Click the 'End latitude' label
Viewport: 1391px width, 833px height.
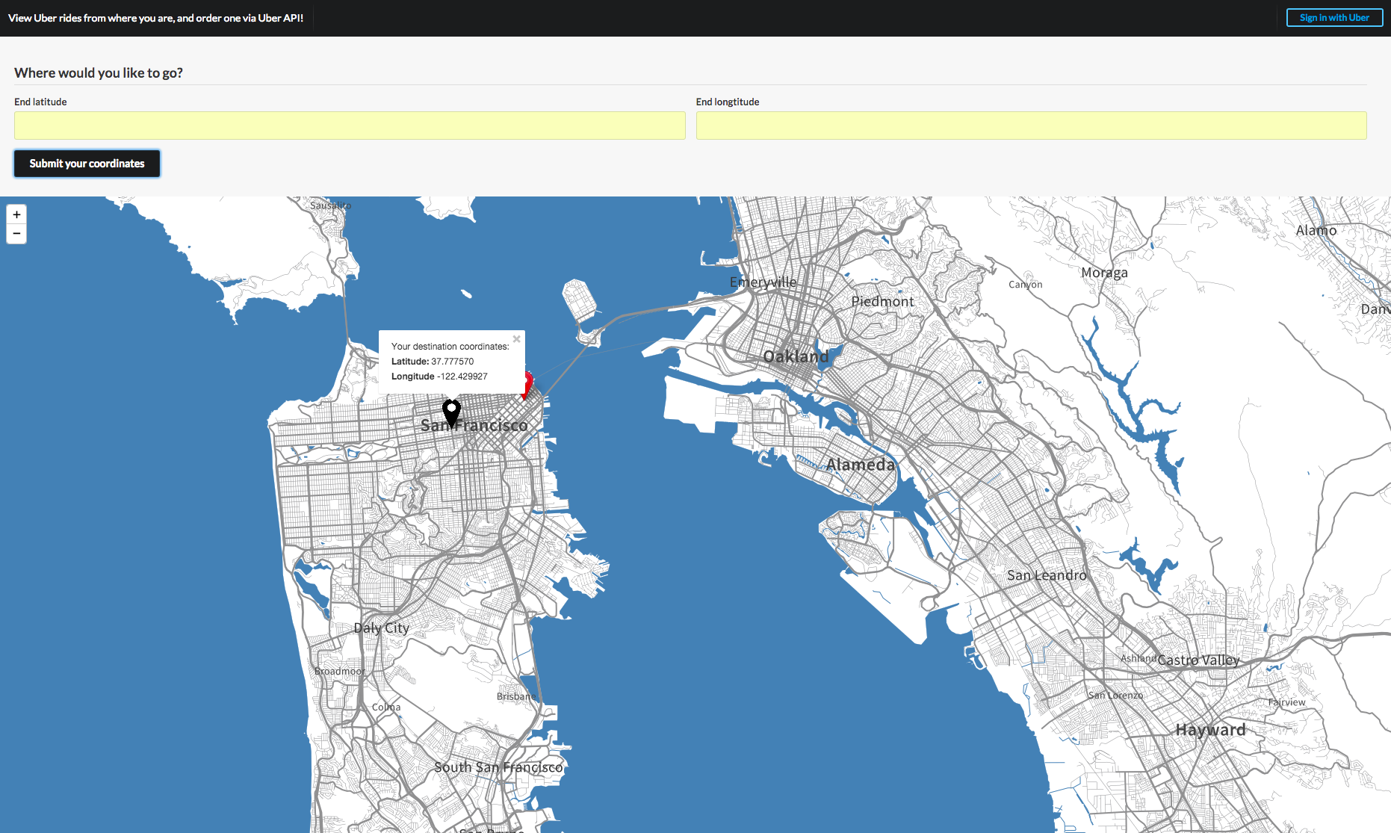40,102
